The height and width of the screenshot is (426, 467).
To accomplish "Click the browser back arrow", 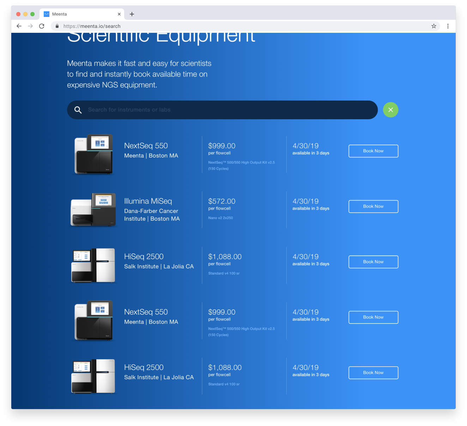I will [x=19, y=26].
